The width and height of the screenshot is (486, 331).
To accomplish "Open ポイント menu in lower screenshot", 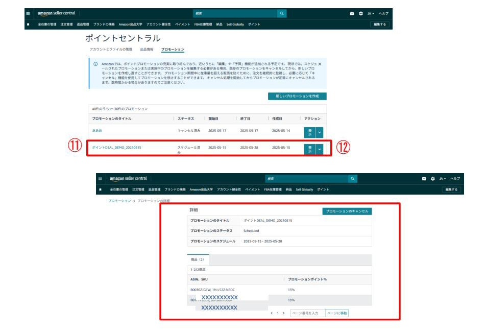I will [323, 190].
